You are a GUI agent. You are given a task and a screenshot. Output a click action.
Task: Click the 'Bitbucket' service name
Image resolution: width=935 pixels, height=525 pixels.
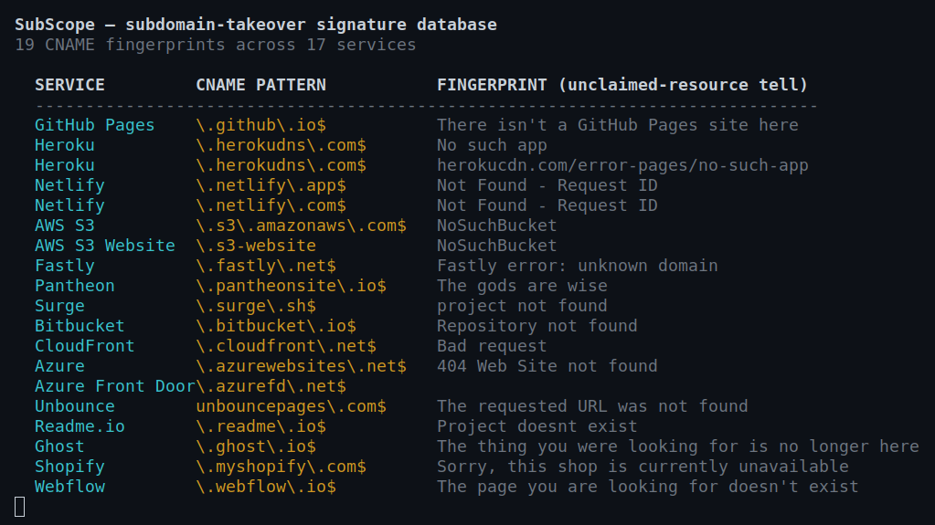pos(80,326)
